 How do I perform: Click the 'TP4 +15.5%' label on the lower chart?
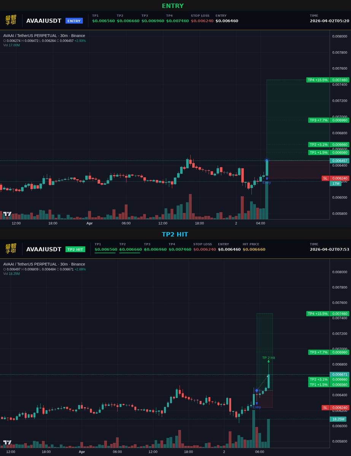318,313
